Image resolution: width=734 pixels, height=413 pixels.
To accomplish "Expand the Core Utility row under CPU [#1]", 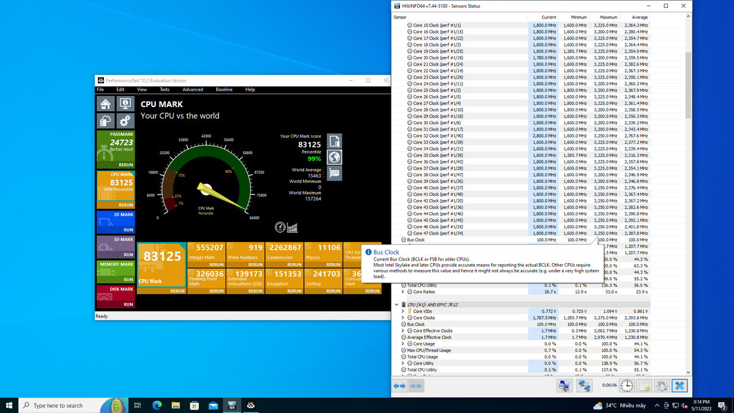I will 402,363.
